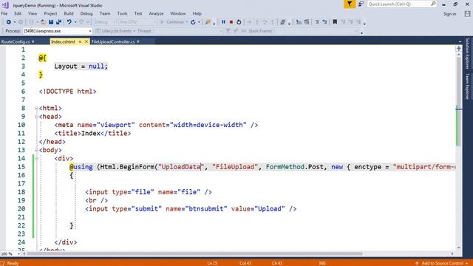Click Add to Source Control in status bar
The image size is (473, 266).
[442, 263]
